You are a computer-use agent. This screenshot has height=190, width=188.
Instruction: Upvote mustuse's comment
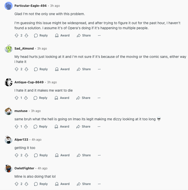click(x=17, y=127)
